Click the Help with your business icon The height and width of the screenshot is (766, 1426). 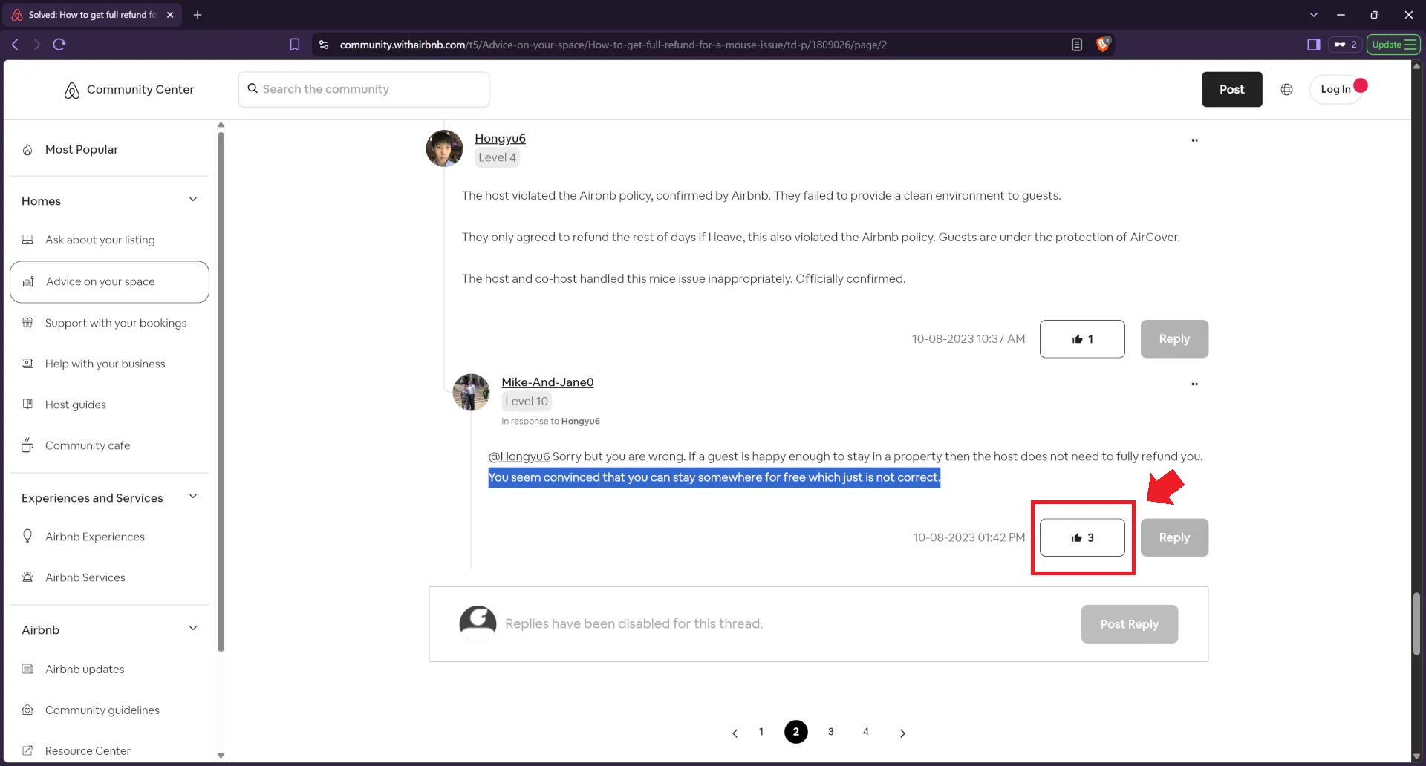click(x=27, y=364)
